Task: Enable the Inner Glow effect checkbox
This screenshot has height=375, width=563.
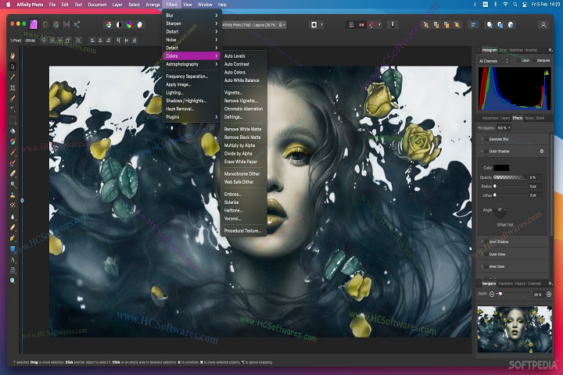Action: (486, 266)
